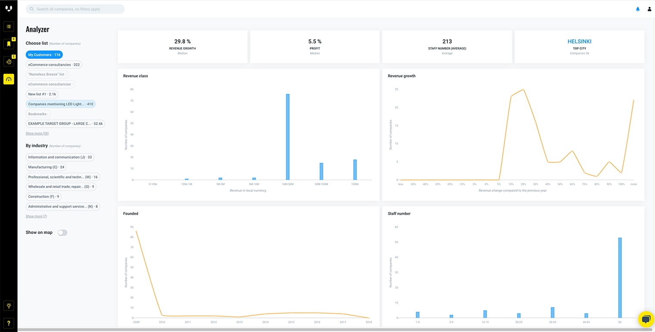Click the HELSINKI top city link
This screenshot has height=332, width=655.
pyautogui.click(x=579, y=42)
